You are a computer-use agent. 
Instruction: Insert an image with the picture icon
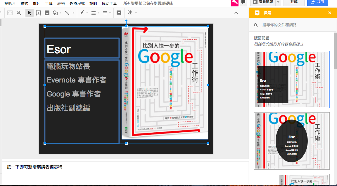click(x=47, y=13)
